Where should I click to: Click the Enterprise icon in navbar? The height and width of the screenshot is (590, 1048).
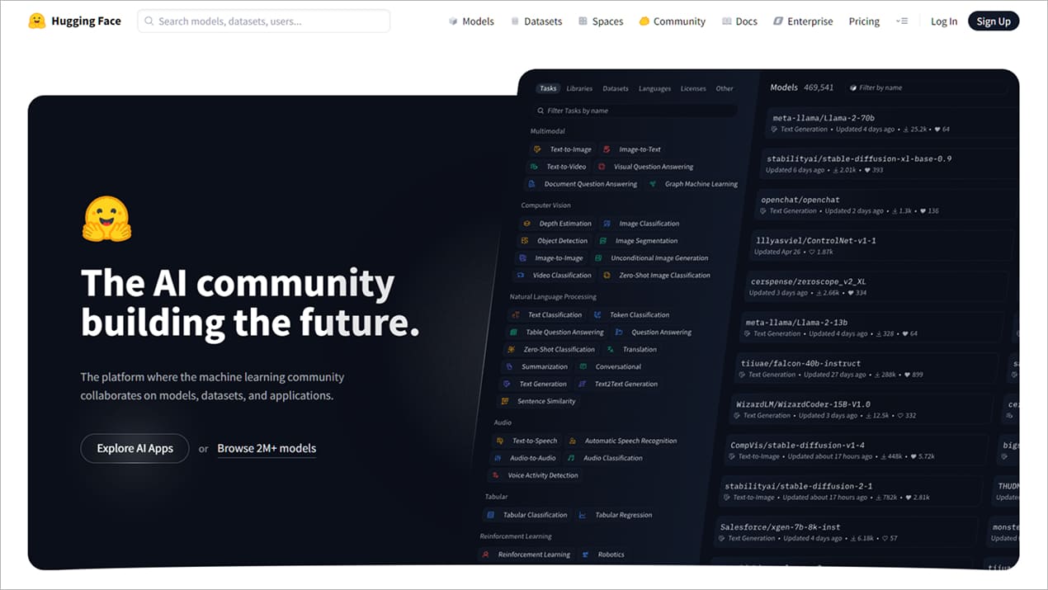coord(778,21)
